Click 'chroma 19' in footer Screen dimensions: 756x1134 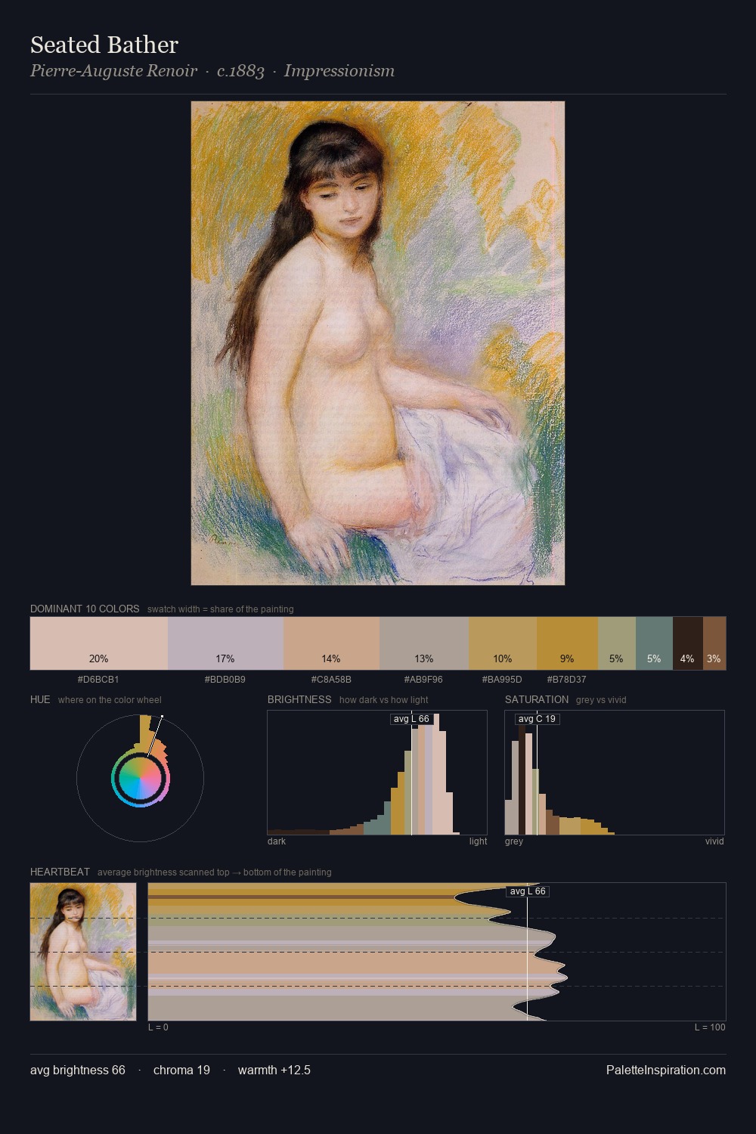point(181,1070)
